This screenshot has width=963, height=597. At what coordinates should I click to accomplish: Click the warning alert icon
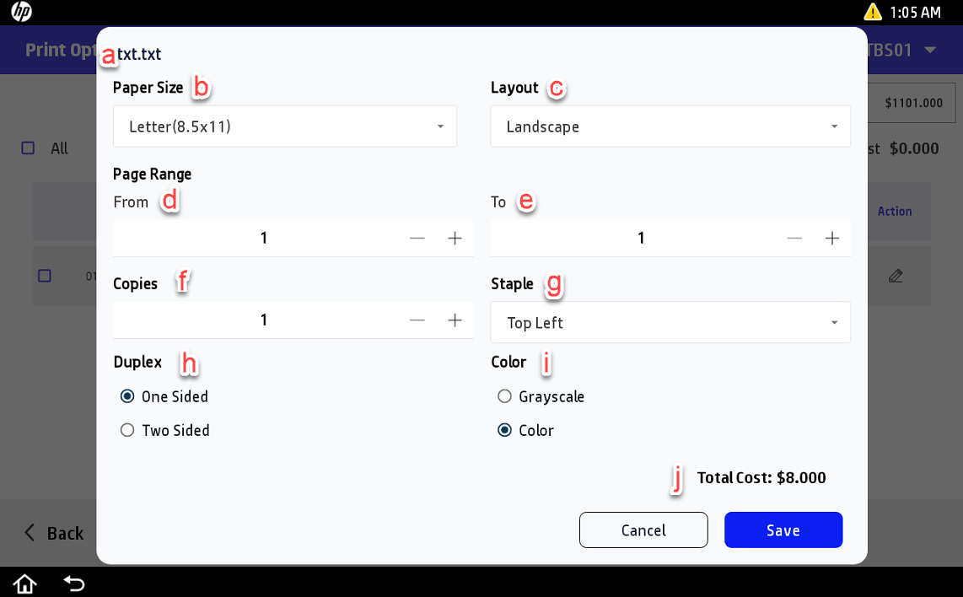click(x=873, y=12)
